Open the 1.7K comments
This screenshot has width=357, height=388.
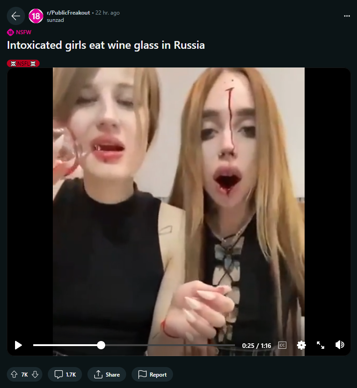(x=65, y=374)
